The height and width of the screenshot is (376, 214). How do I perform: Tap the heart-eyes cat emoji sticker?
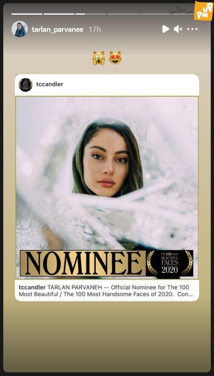pyautogui.click(x=115, y=58)
